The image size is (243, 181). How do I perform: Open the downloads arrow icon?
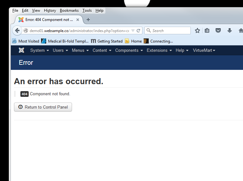[x=229, y=30]
